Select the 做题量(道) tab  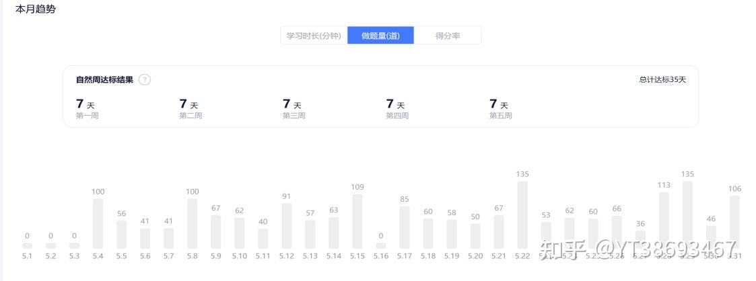coord(380,36)
